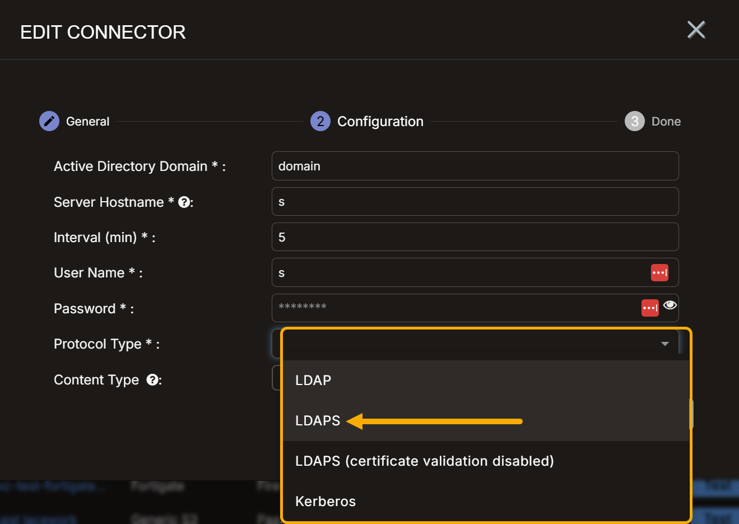Select the Configuration step number 2
Screen dimensions: 739x524
320,121
